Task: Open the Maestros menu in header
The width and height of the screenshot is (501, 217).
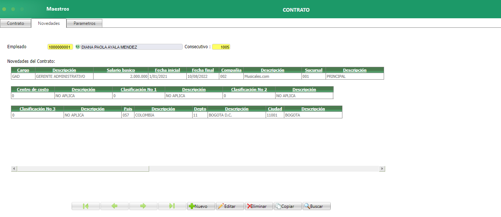Action: [x=58, y=9]
